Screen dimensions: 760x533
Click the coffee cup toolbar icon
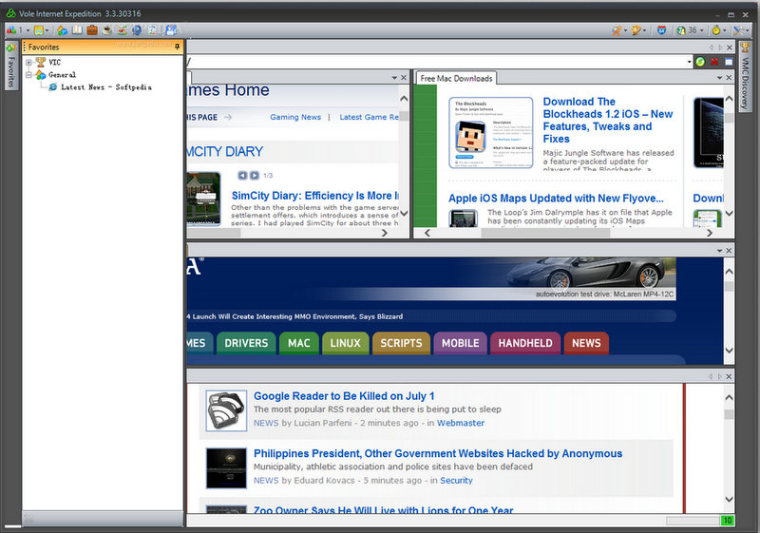point(107,30)
